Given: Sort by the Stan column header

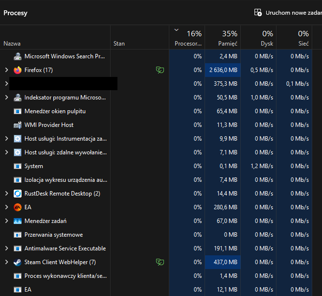Looking at the screenshot, I should tap(119, 44).
